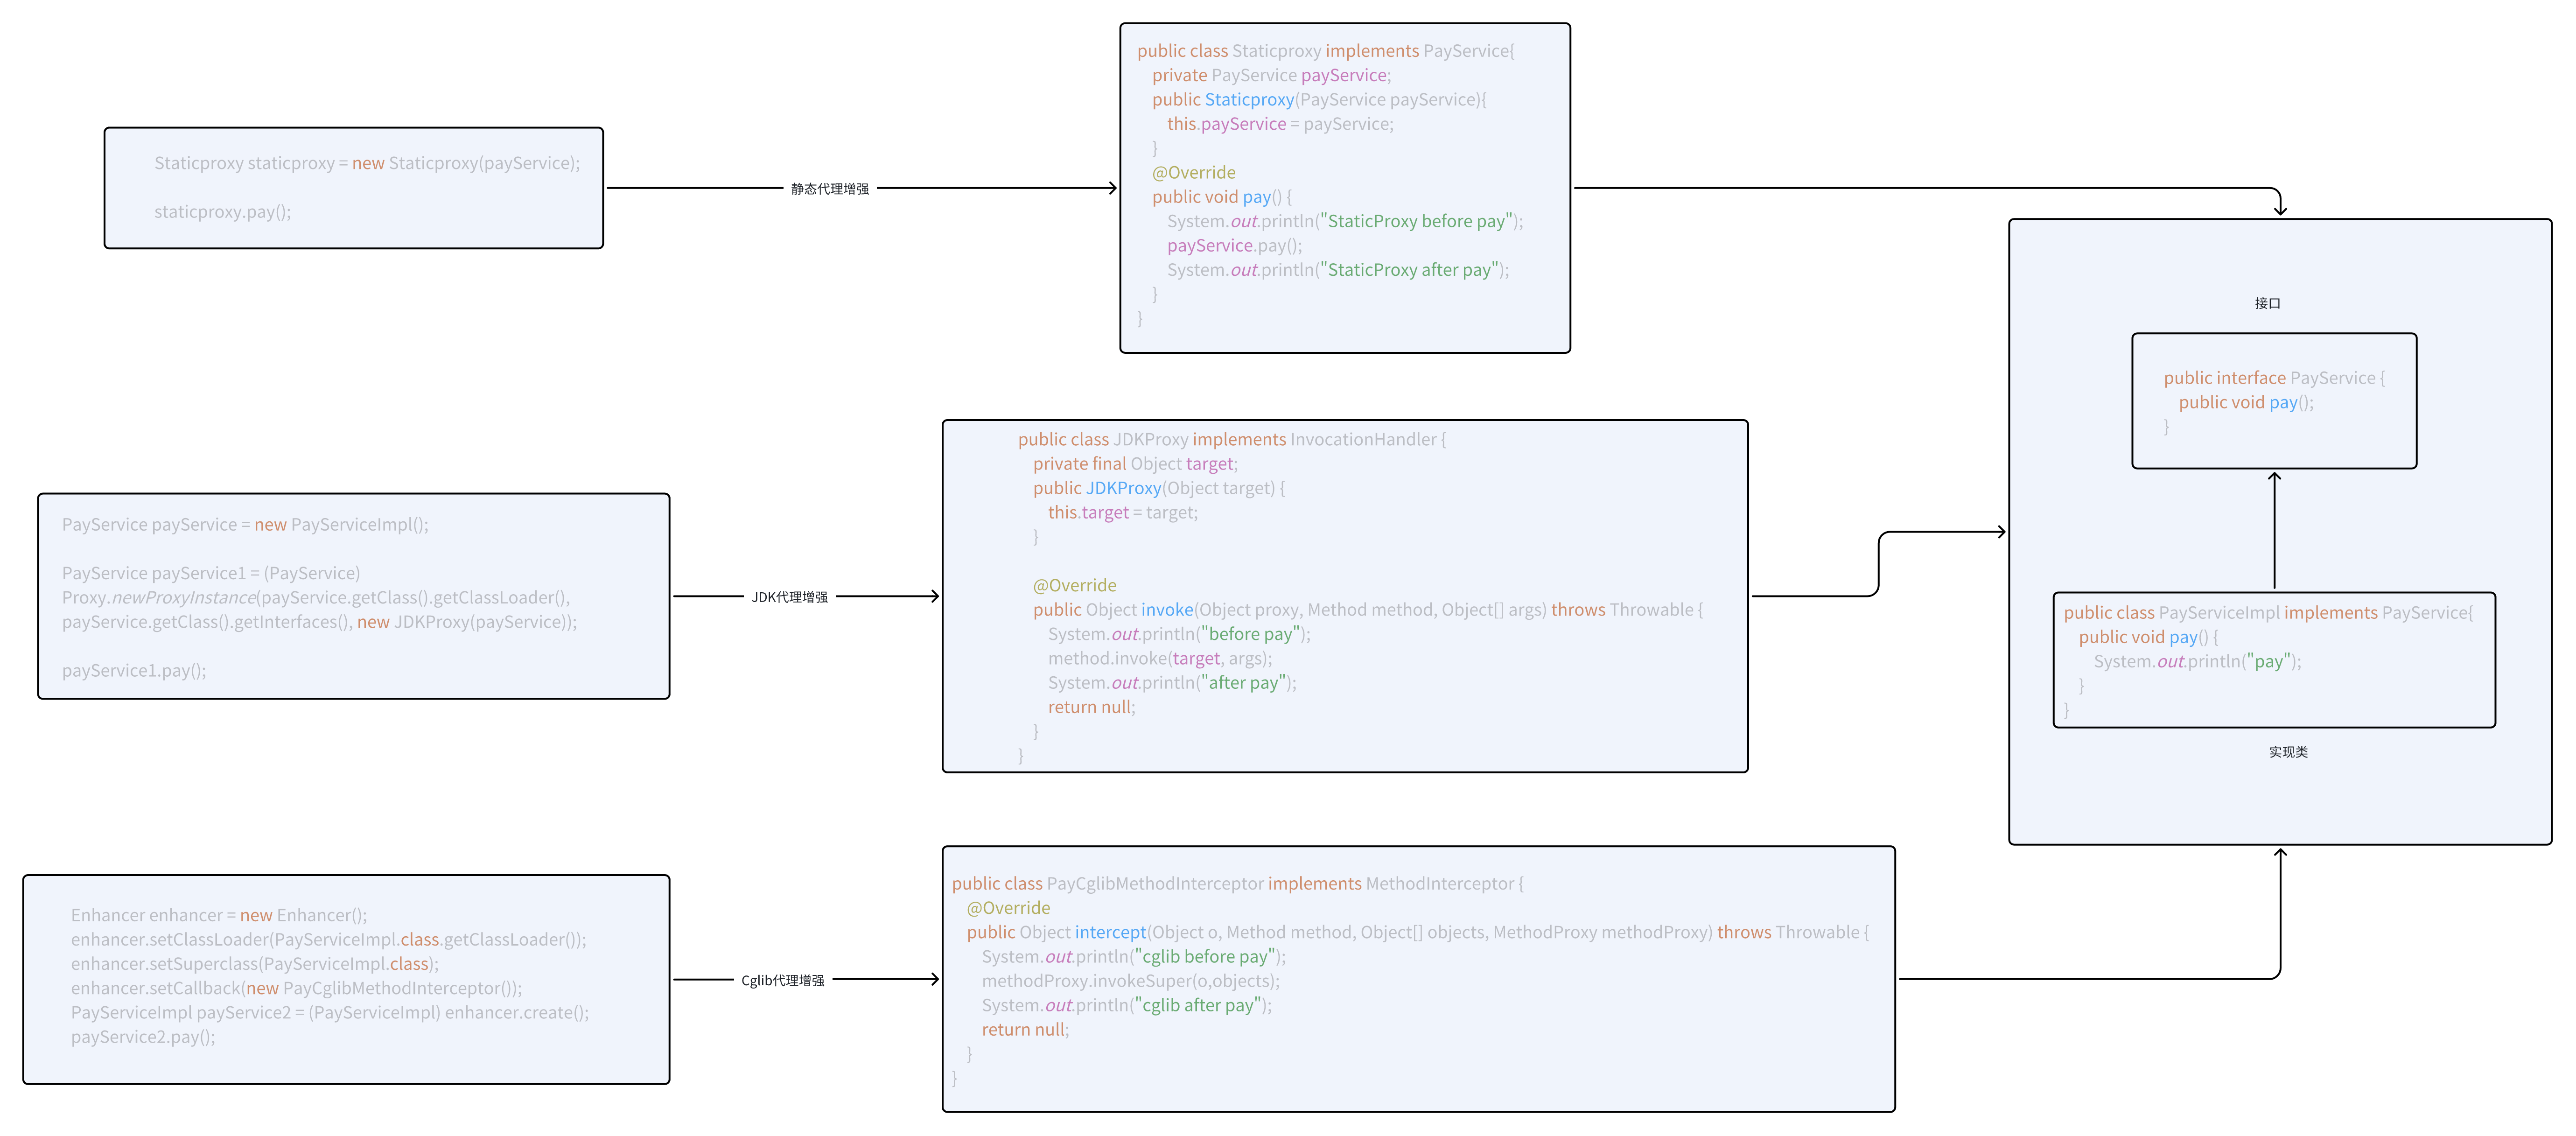
Task: Click the 'method.invoke(target, args);' line
Action: coord(1160,658)
